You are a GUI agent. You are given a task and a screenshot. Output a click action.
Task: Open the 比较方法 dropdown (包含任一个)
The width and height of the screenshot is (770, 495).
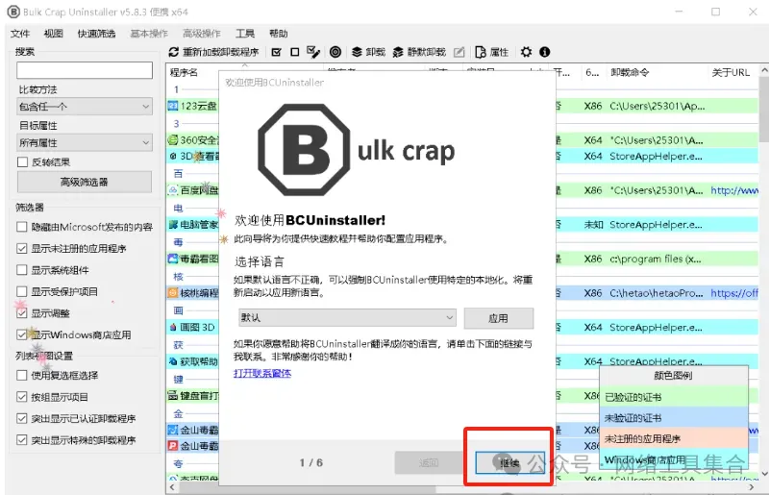pyautogui.click(x=85, y=107)
